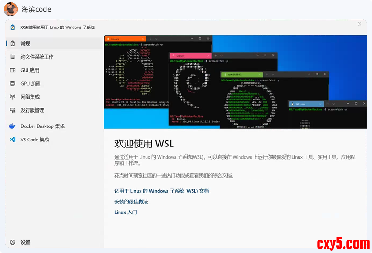
Task: Click the GPU 加速 chip icon
Action: click(x=13, y=84)
